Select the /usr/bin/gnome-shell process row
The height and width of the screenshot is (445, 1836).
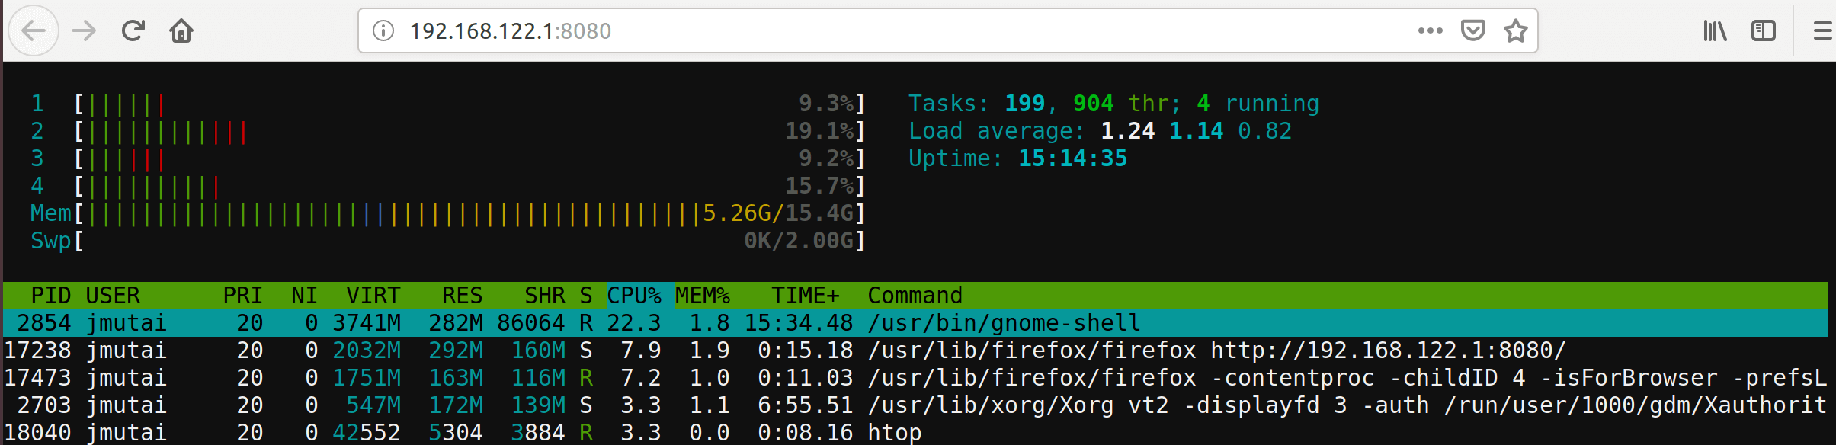click(x=915, y=323)
